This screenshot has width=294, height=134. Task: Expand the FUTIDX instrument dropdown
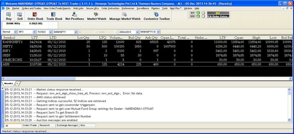point(50,32)
